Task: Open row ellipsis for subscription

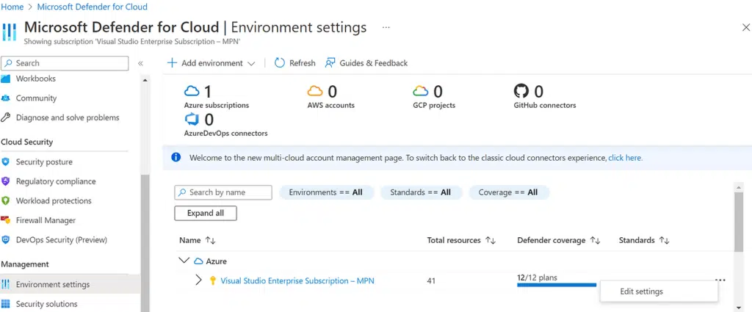Action: (x=720, y=280)
